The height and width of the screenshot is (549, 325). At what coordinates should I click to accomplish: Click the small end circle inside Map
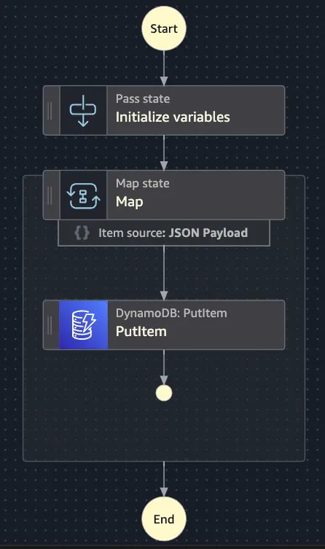(164, 393)
